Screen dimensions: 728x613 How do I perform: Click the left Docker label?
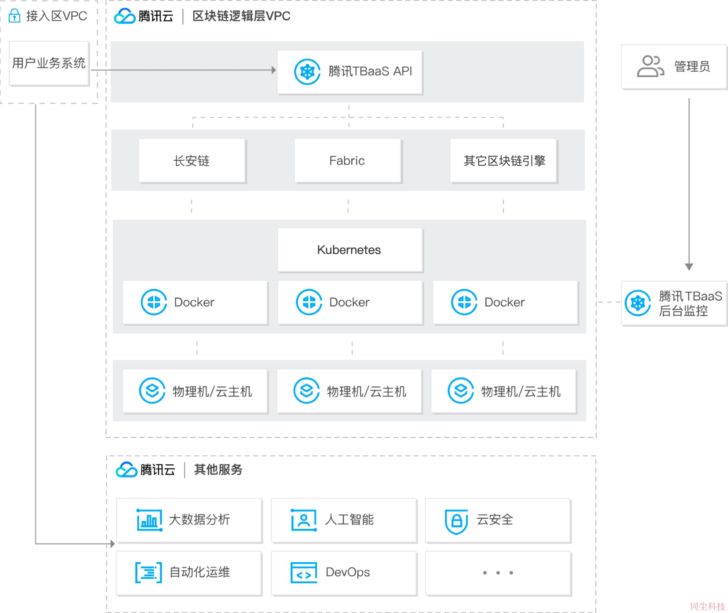pyautogui.click(x=194, y=302)
